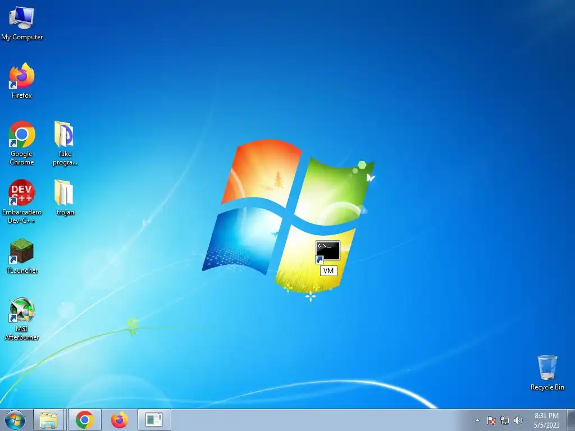Open Action Center flag icon
Image resolution: width=575 pixels, height=431 pixels.
(491, 420)
